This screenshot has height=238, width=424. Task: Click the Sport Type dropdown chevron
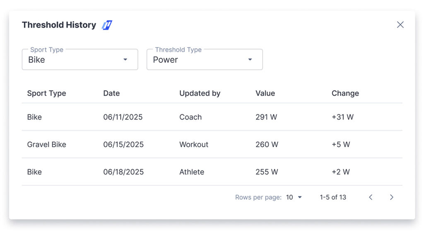(125, 59)
